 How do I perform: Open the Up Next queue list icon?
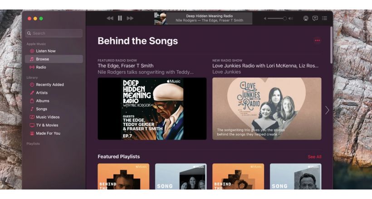pyautogui.click(x=324, y=18)
